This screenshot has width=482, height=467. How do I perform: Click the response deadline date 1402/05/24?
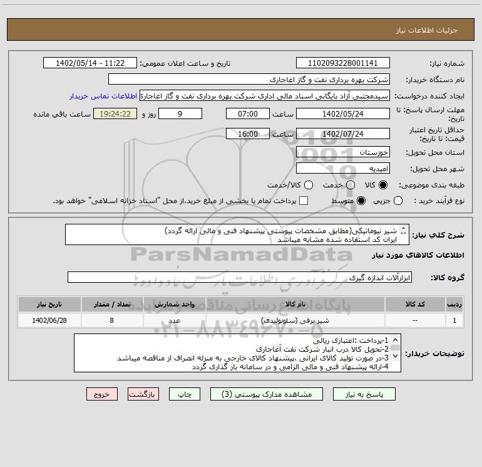(x=343, y=114)
